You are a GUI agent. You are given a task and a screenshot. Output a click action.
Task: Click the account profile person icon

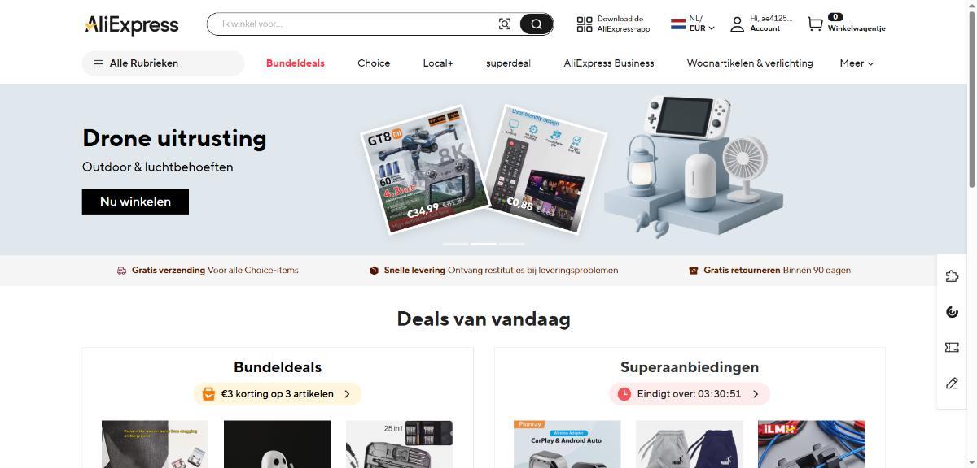pos(737,24)
